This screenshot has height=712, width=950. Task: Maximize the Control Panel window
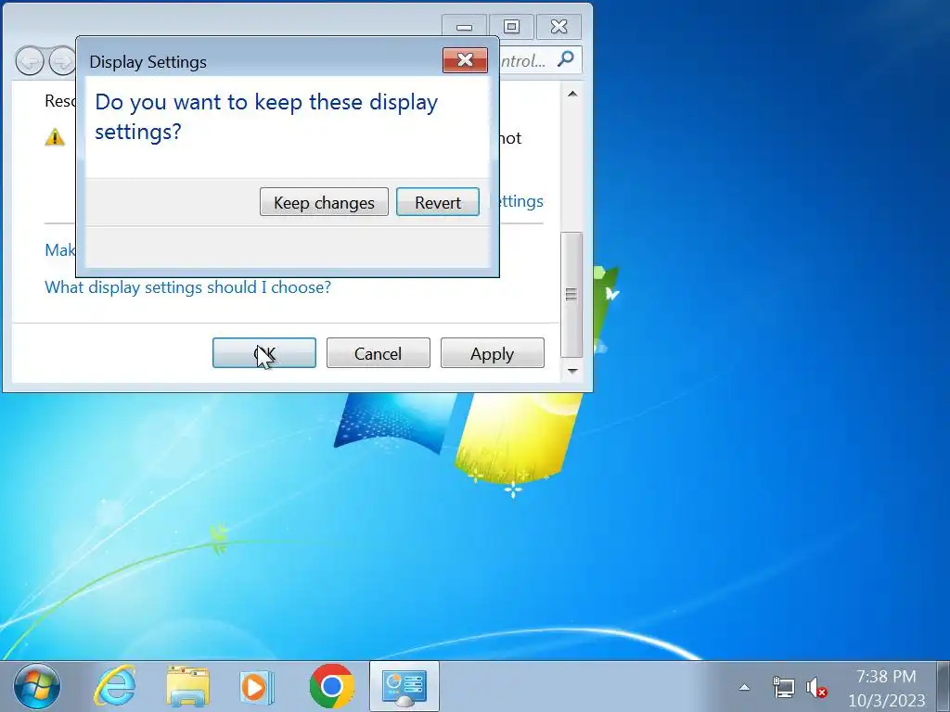click(511, 27)
